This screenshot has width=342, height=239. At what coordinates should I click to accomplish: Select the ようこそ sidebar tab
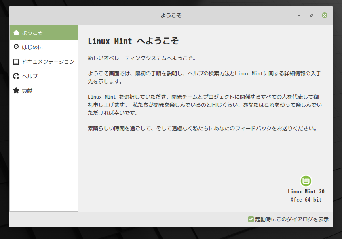[x=44, y=33]
